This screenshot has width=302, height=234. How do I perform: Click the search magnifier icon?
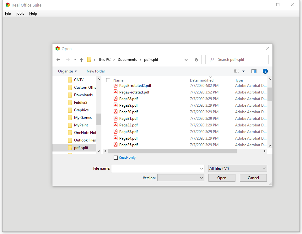pyautogui.click(x=212, y=60)
